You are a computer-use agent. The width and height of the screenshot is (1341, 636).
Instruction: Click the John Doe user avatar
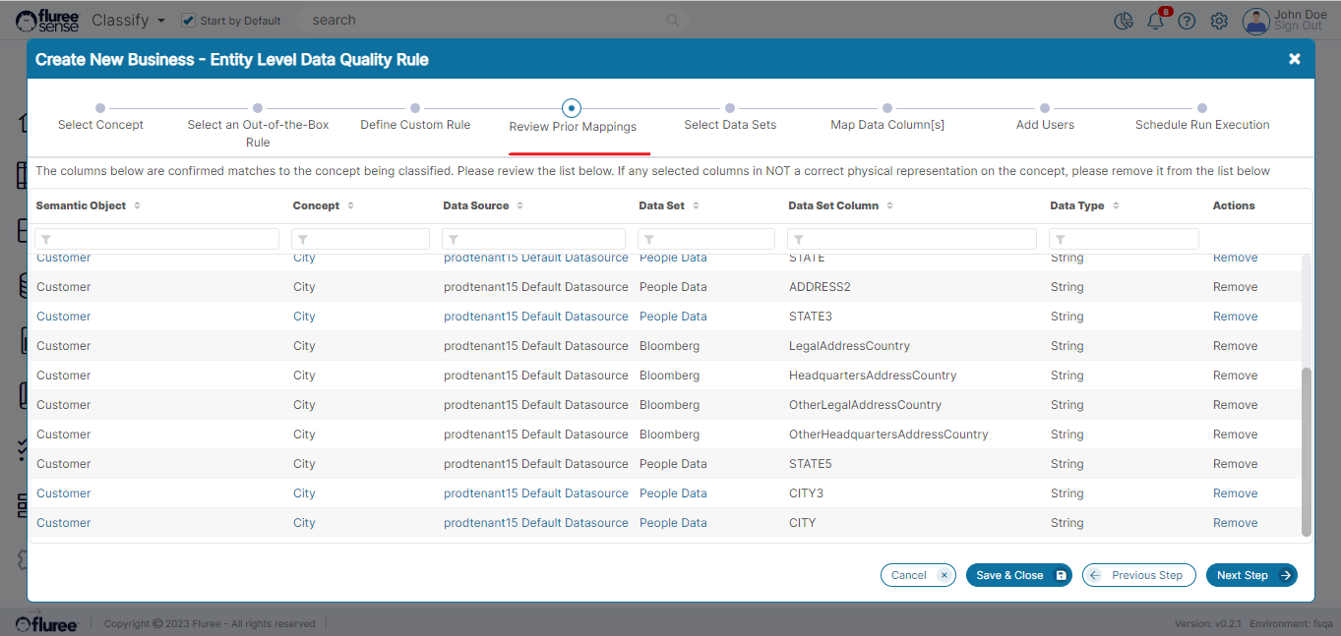(1255, 21)
